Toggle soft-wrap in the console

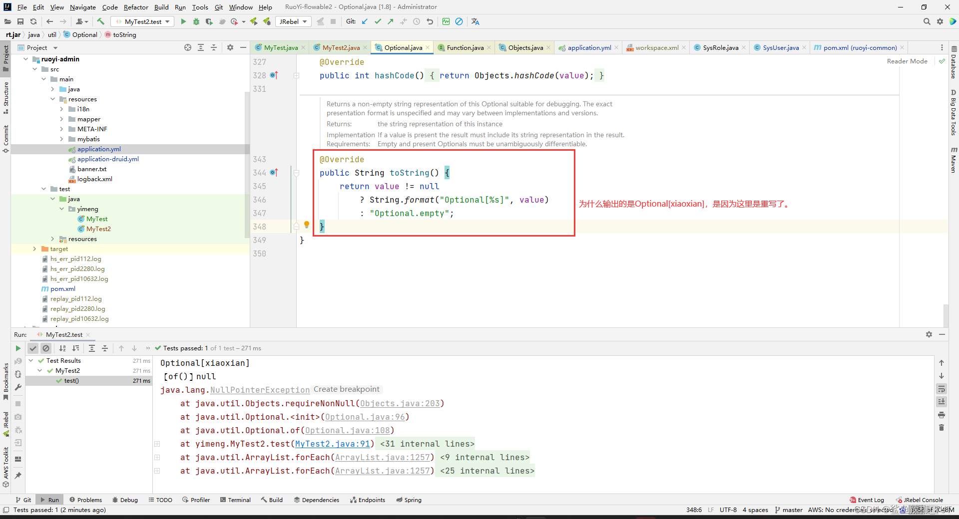click(942, 389)
